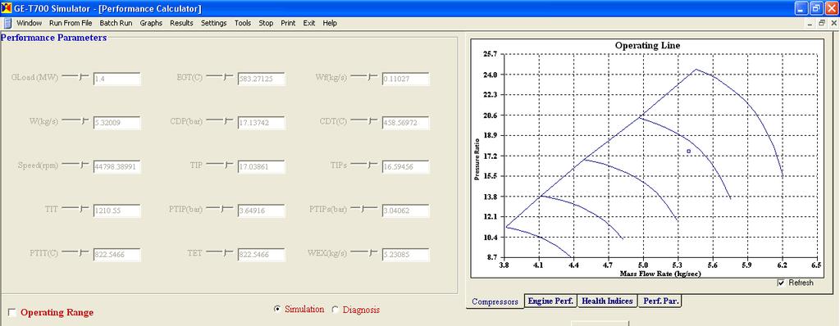This screenshot has height=326, width=840.
Task: Switch to the Compressors tab
Action: click(x=495, y=302)
